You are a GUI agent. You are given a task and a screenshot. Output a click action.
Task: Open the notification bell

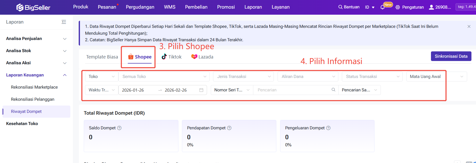[382, 7]
